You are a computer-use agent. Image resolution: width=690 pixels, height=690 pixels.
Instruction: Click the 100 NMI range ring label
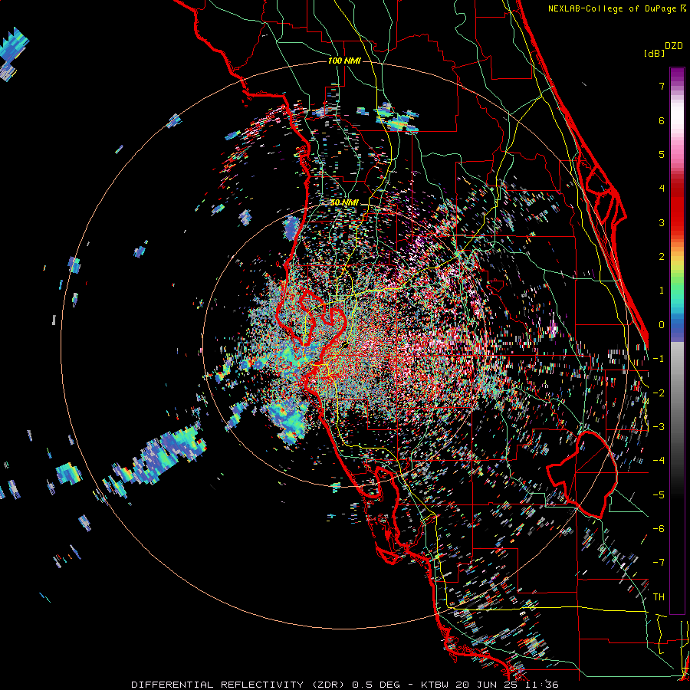point(344,61)
